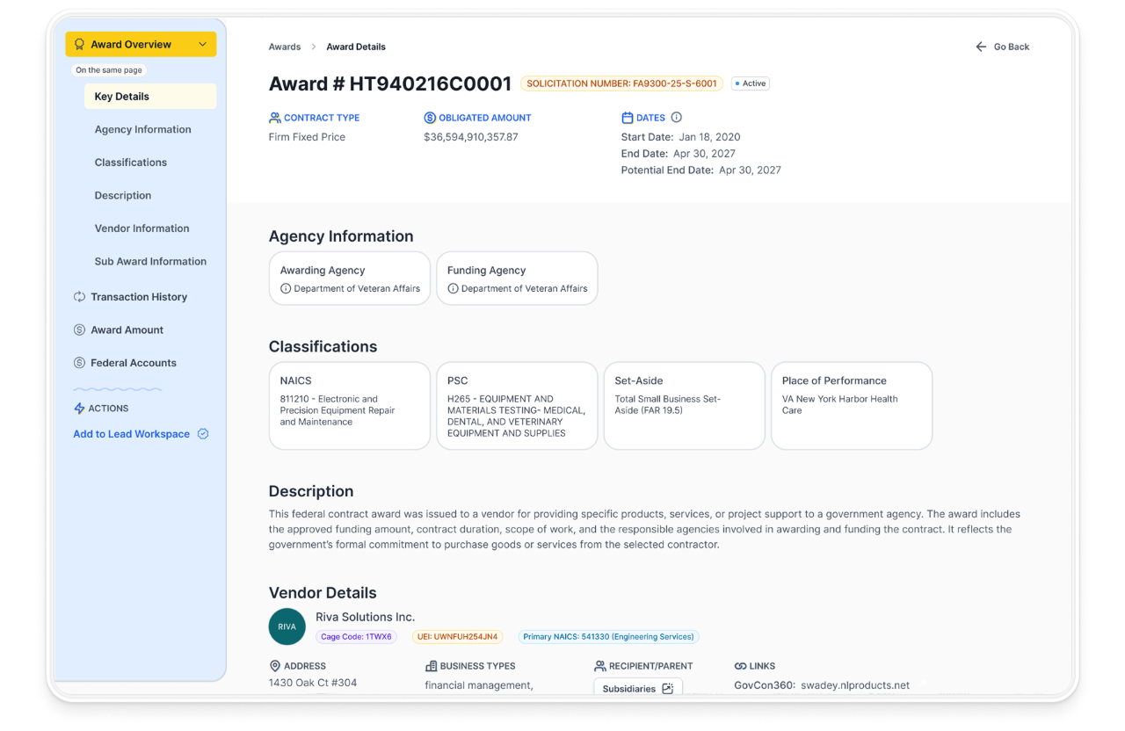
Task: Click the address 1430 Oak Ct #304
Action: click(x=313, y=683)
